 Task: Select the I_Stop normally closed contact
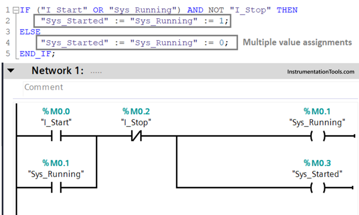coord(136,136)
